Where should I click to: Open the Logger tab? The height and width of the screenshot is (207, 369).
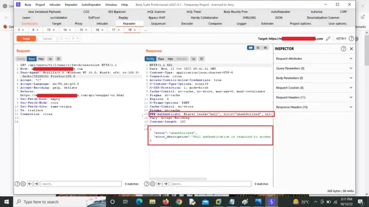tap(241, 24)
